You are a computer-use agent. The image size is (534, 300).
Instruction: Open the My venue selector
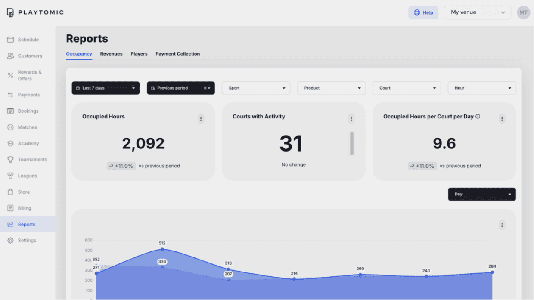tap(478, 12)
